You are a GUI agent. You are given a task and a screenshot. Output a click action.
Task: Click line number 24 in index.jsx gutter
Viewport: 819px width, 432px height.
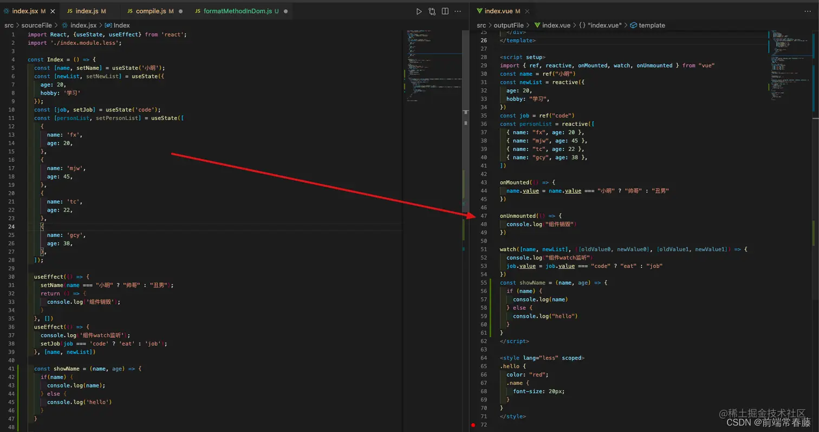pyautogui.click(x=12, y=226)
